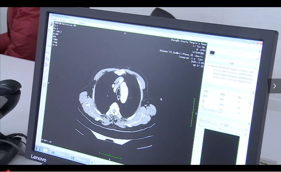Collapse the Patient 101549280 tree node
The width and height of the screenshot is (281, 172).
(x=209, y=66)
